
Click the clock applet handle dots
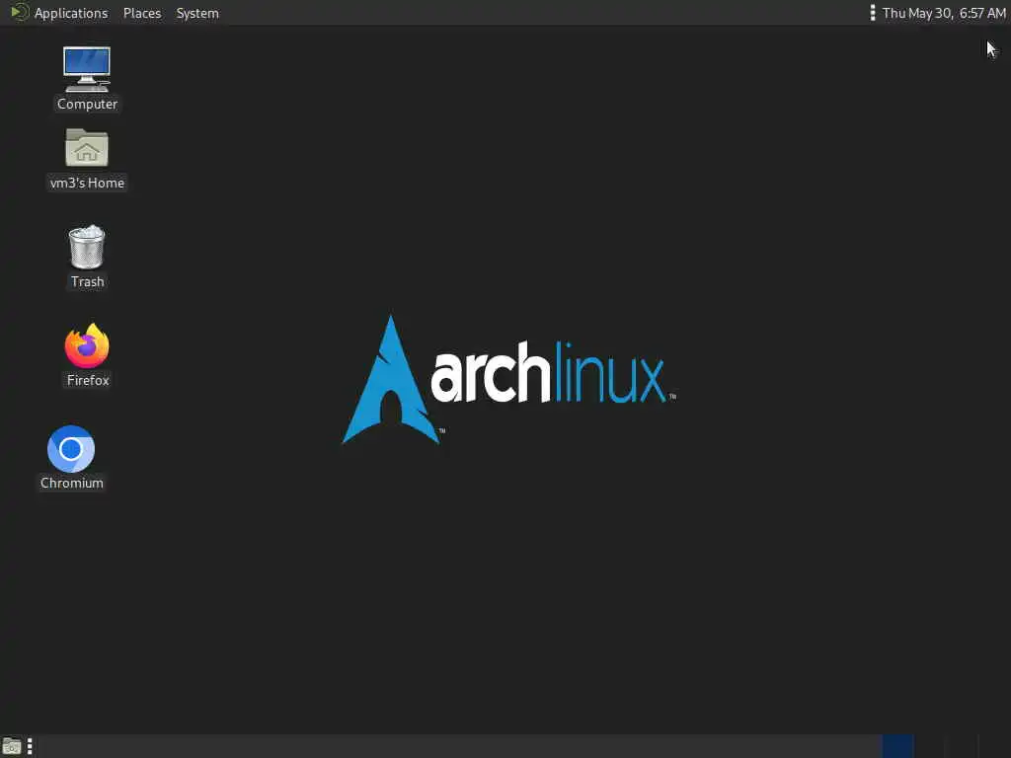873,13
